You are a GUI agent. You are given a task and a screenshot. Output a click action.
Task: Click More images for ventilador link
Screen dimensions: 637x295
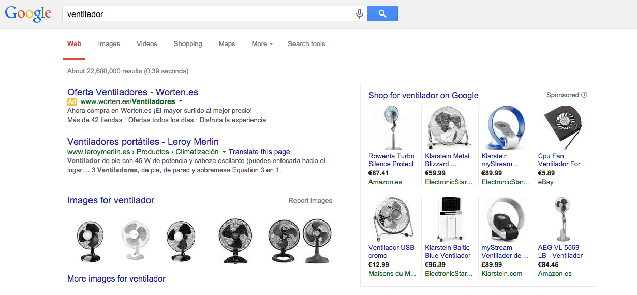pyautogui.click(x=116, y=279)
